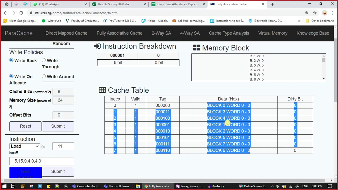The height and width of the screenshot is (190, 338).
Task: Open the Online Screen Recorder taskbar item
Action: (x=253, y=186)
